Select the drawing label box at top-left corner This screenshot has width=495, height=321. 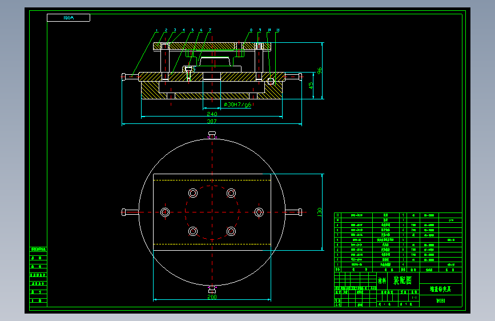coord(69,18)
